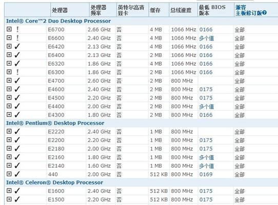Click the help question mark icon in header
This screenshot has height=205, width=278.
pyautogui.click(x=264, y=13)
